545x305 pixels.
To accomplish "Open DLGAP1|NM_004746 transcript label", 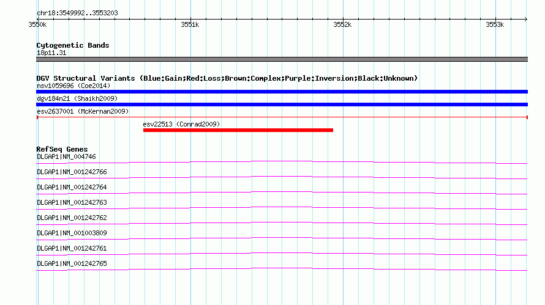I will (x=66, y=156).
